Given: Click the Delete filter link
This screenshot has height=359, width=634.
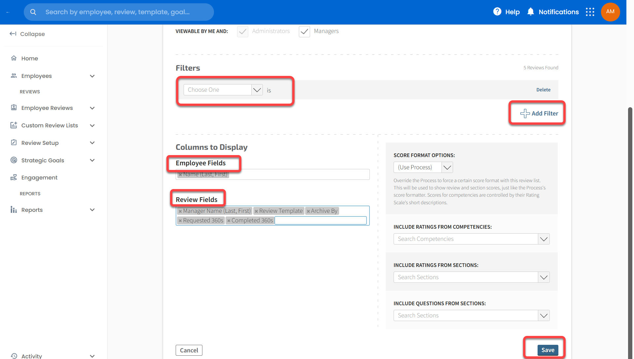Looking at the screenshot, I should (x=543, y=90).
